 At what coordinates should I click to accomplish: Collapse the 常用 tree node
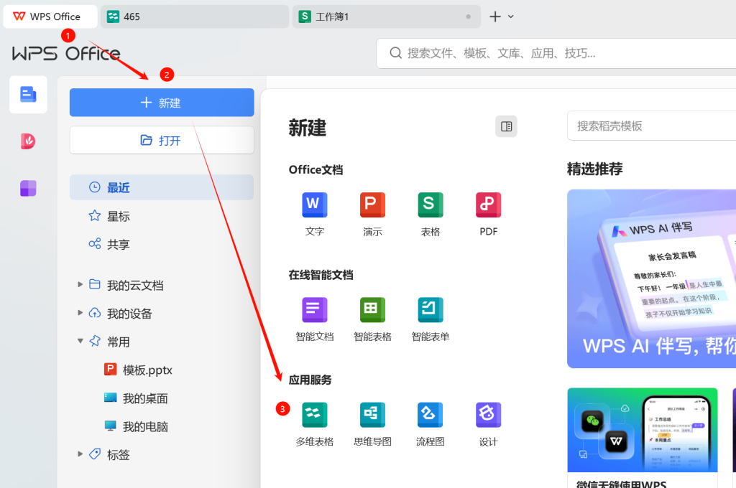tap(80, 342)
